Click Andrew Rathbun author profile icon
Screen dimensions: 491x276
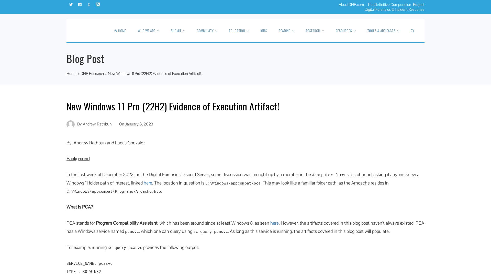pos(71,124)
